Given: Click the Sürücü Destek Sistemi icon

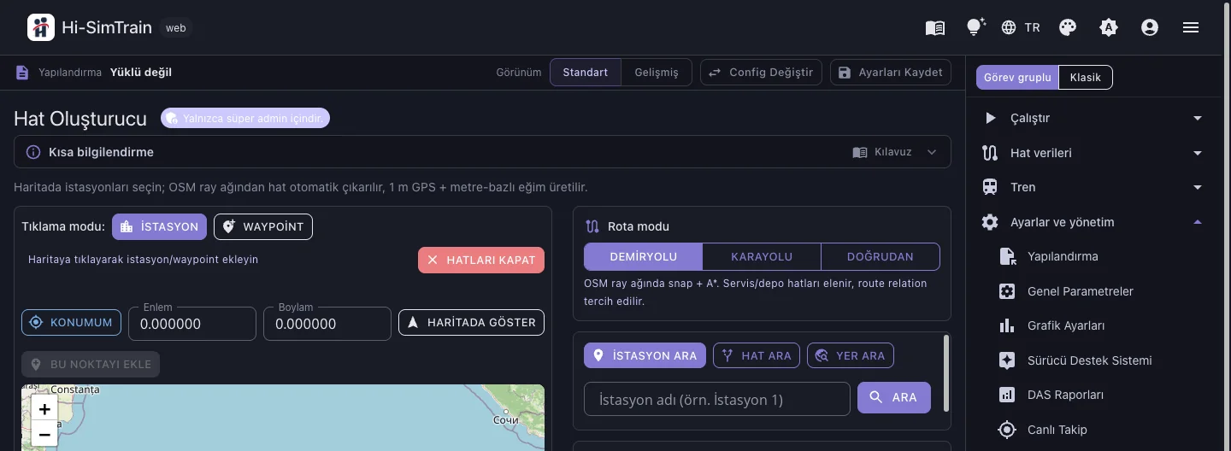Looking at the screenshot, I should click(1007, 360).
